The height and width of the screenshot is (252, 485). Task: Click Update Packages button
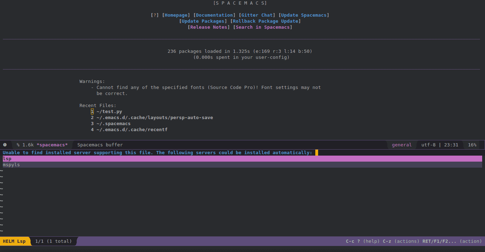[x=203, y=21]
